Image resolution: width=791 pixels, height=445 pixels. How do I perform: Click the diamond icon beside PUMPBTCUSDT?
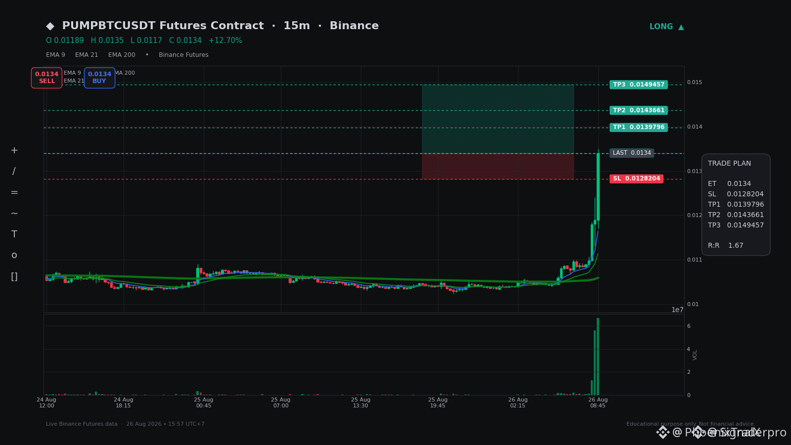(50, 26)
